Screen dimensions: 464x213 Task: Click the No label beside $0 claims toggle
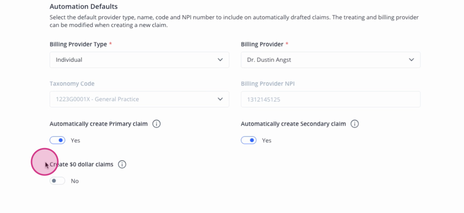[x=75, y=181]
